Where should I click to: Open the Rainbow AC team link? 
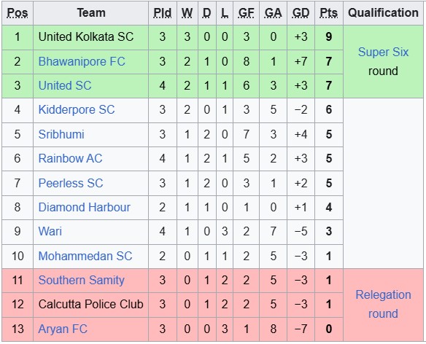coord(70,158)
